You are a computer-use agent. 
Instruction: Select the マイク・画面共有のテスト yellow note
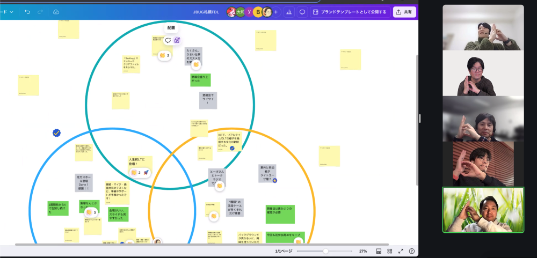click(117, 193)
